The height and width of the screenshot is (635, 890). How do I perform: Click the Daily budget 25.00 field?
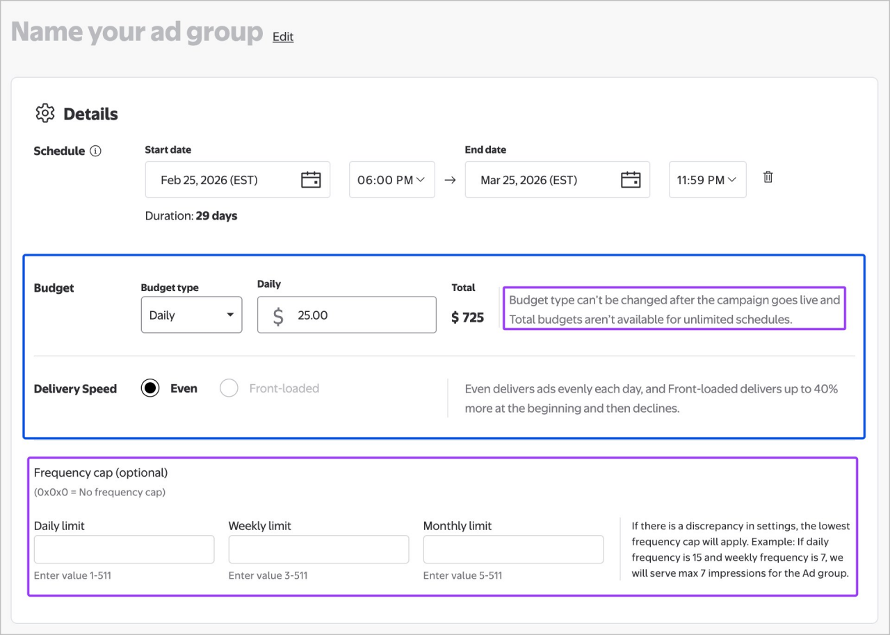pos(347,315)
